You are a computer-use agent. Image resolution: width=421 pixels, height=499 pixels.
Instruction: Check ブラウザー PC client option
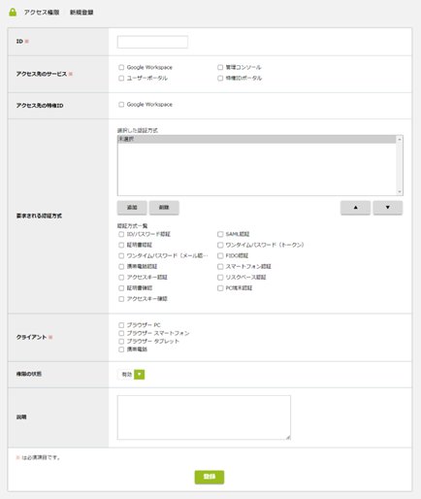point(121,325)
